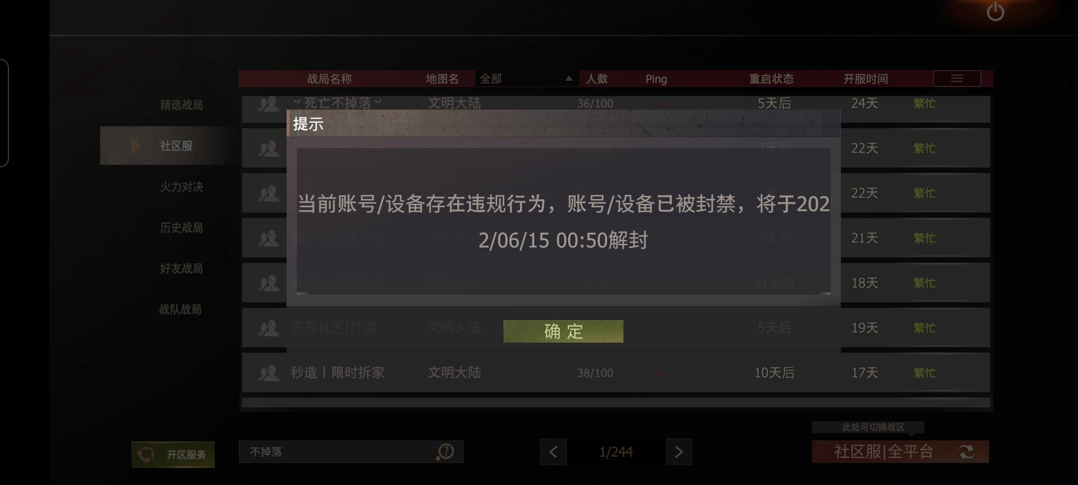The image size is (1078, 485).
Task: Open the hamburger list menu in header
Action: pos(957,79)
